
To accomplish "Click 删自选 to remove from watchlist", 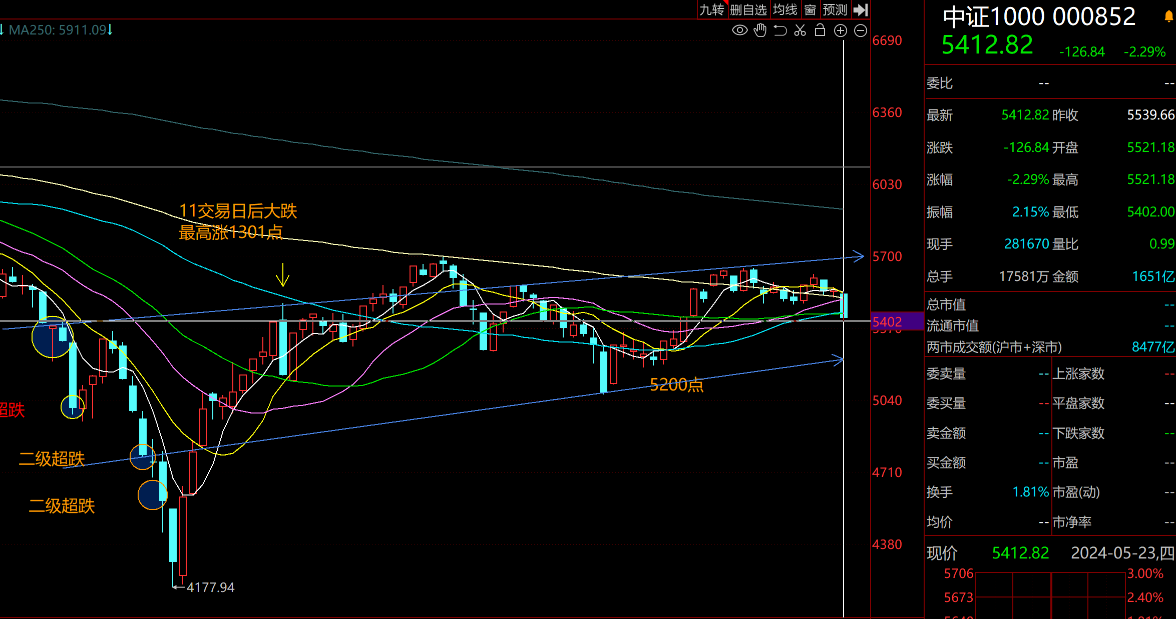I will pyautogui.click(x=748, y=9).
